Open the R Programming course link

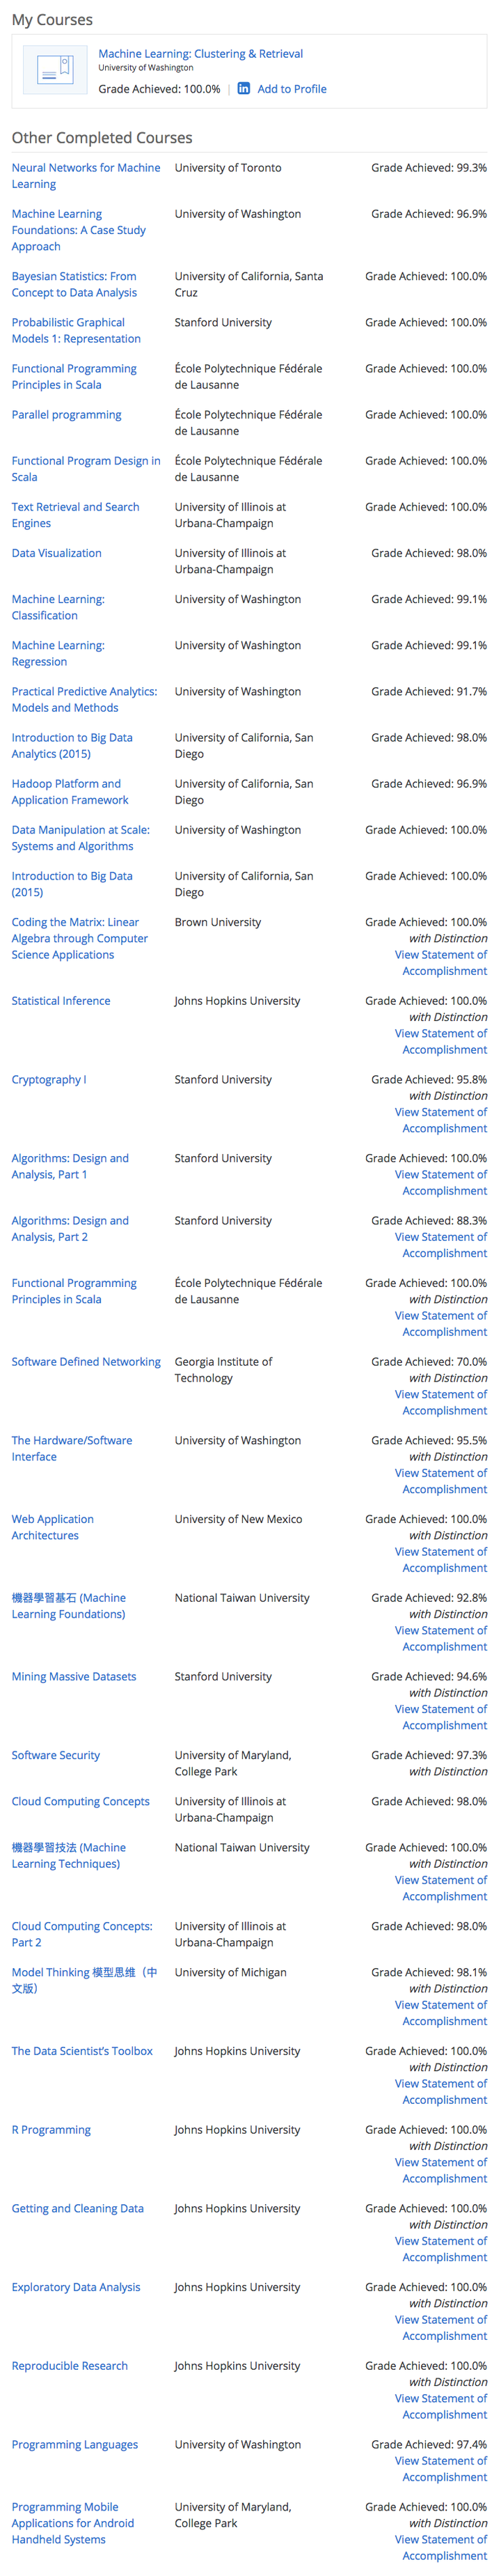51,2130
